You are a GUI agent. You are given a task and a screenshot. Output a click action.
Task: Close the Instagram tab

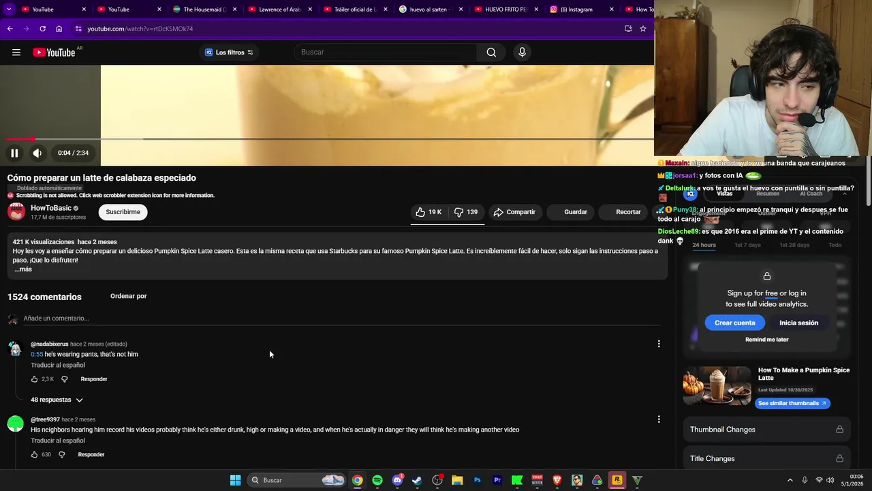[612, 10]
